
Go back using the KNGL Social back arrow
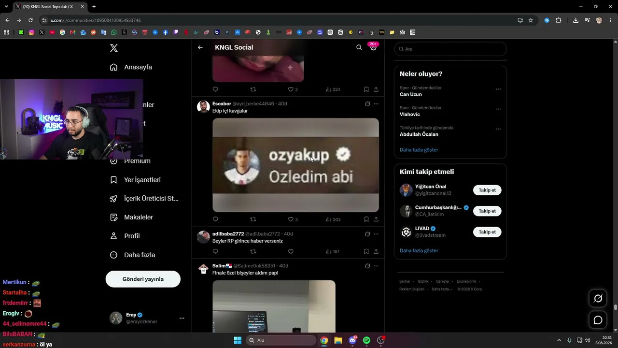coord(200,47)
